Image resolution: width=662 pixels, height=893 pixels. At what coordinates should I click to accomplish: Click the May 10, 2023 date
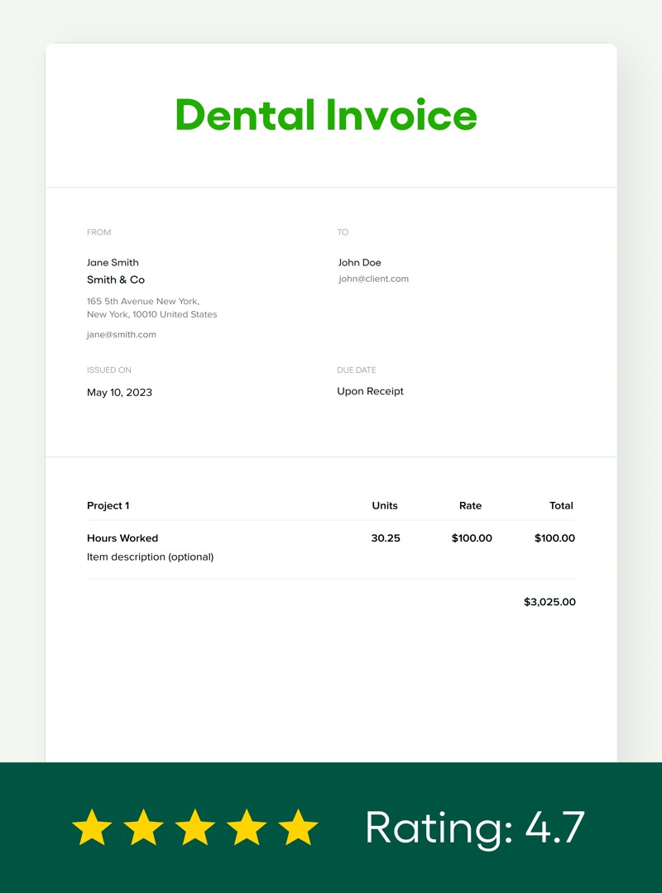(x=120, y=393)
